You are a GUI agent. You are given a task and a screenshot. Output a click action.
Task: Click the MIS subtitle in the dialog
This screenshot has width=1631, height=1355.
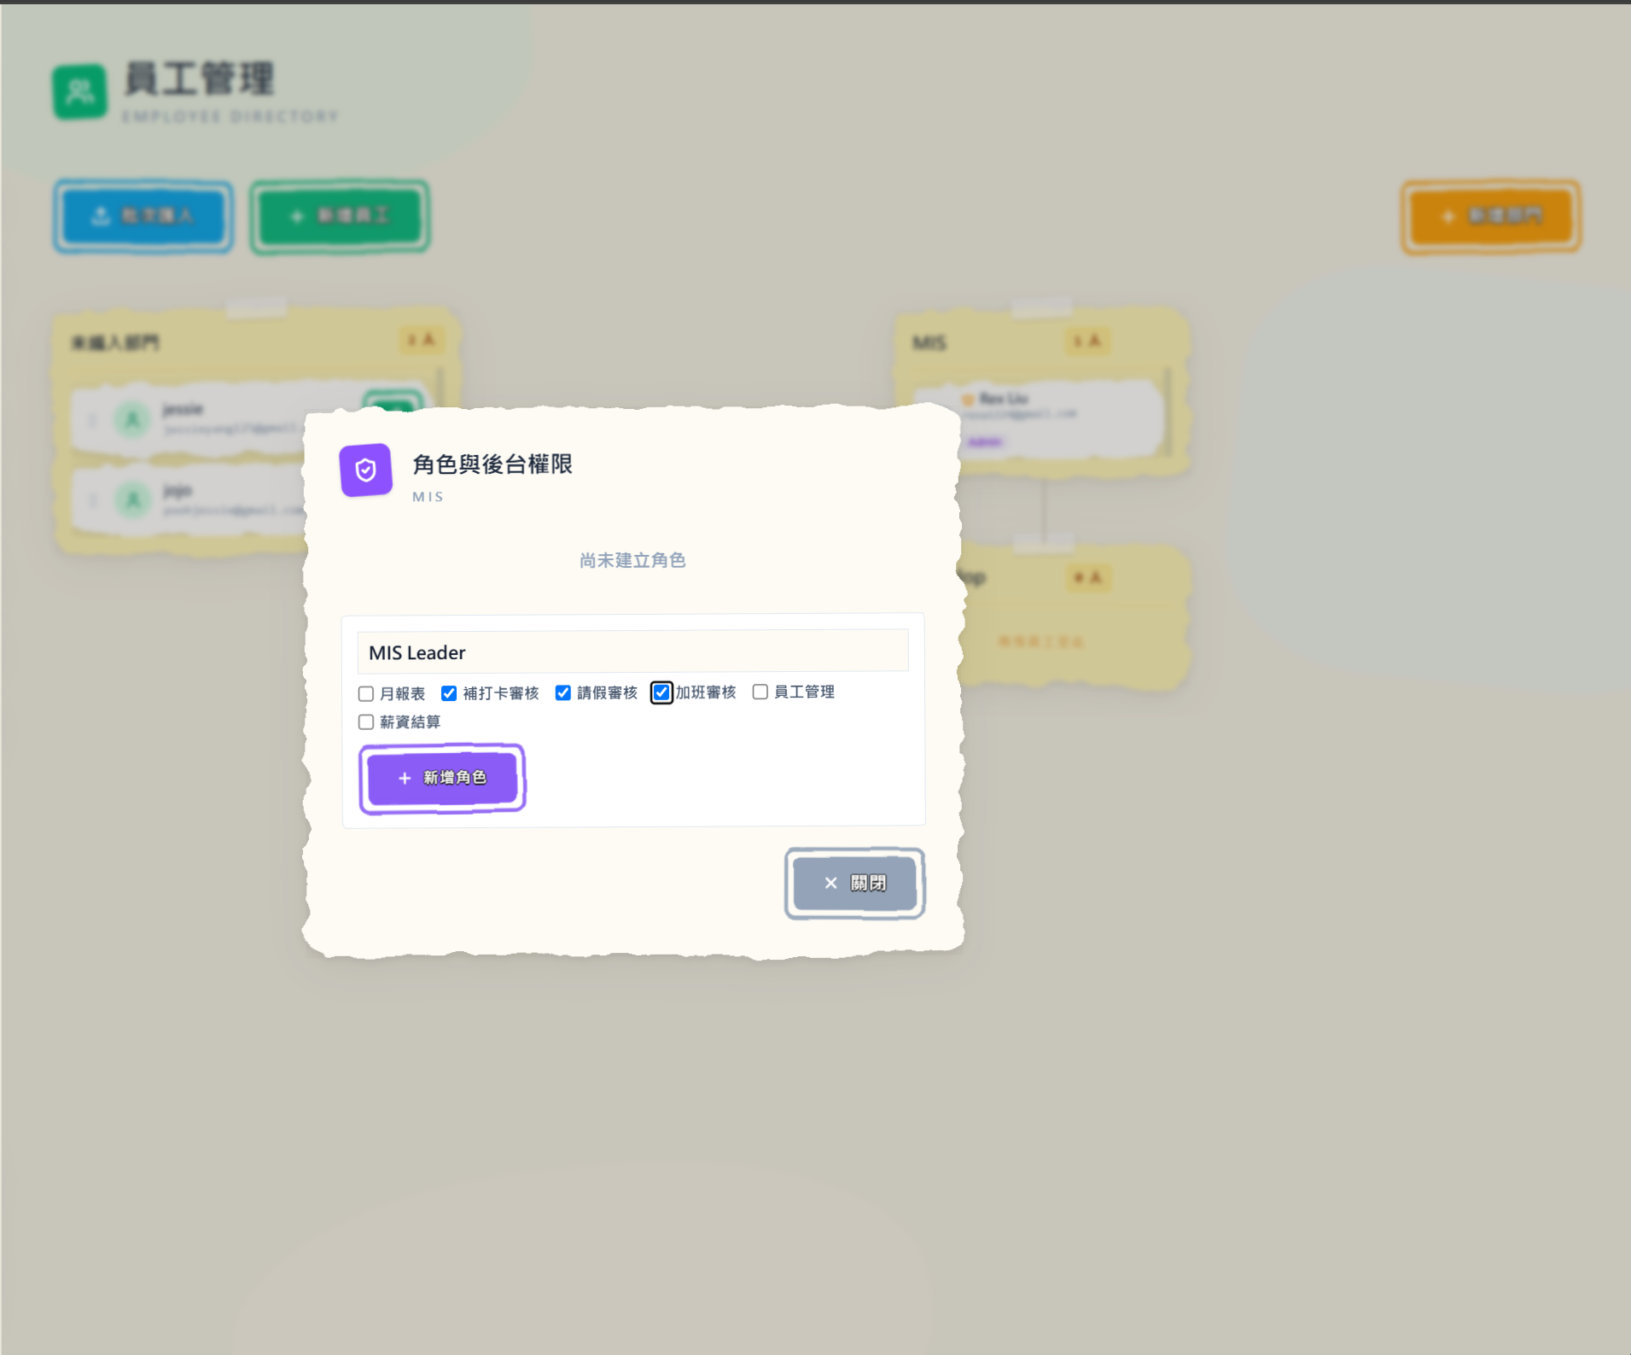428,497
